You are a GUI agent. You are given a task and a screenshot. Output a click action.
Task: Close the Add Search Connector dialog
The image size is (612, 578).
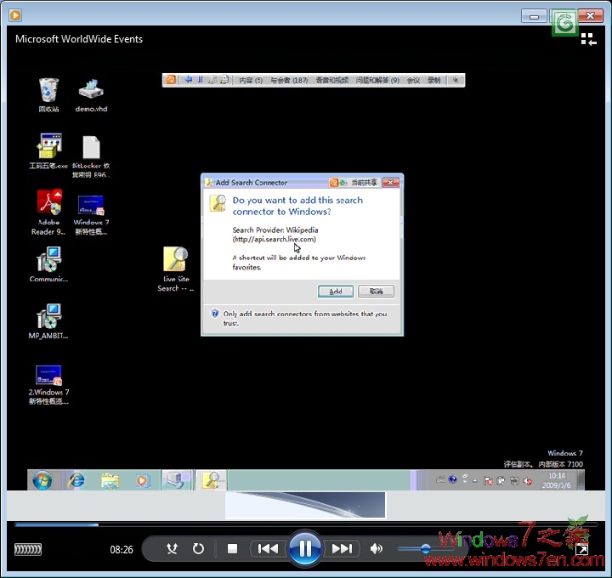tap(391, 182)
